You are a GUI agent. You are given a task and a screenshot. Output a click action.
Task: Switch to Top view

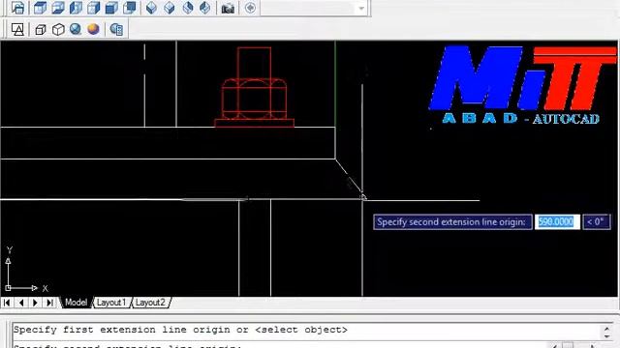click(40, 8)
